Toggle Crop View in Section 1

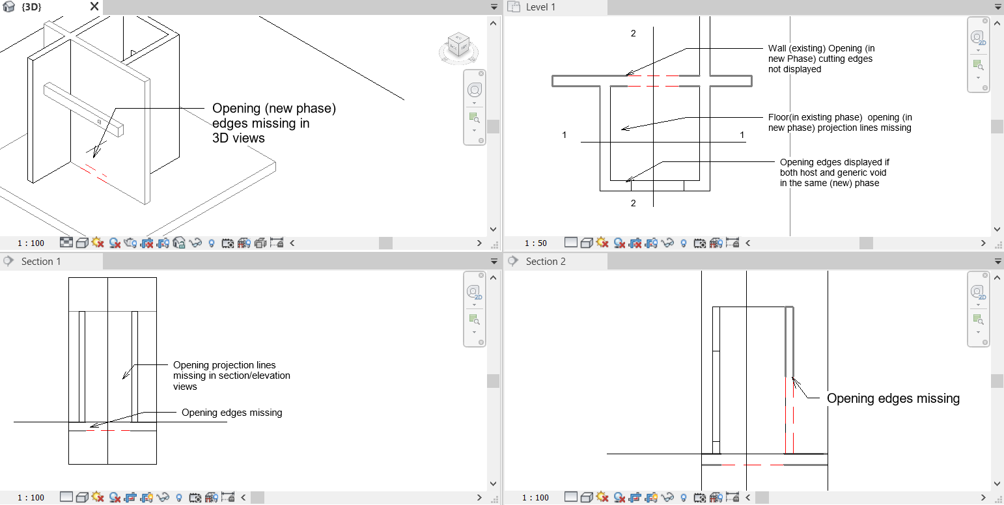[x=131, y=497]
